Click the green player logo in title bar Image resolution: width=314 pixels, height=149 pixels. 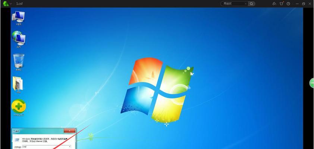click(x=6, y=4)
